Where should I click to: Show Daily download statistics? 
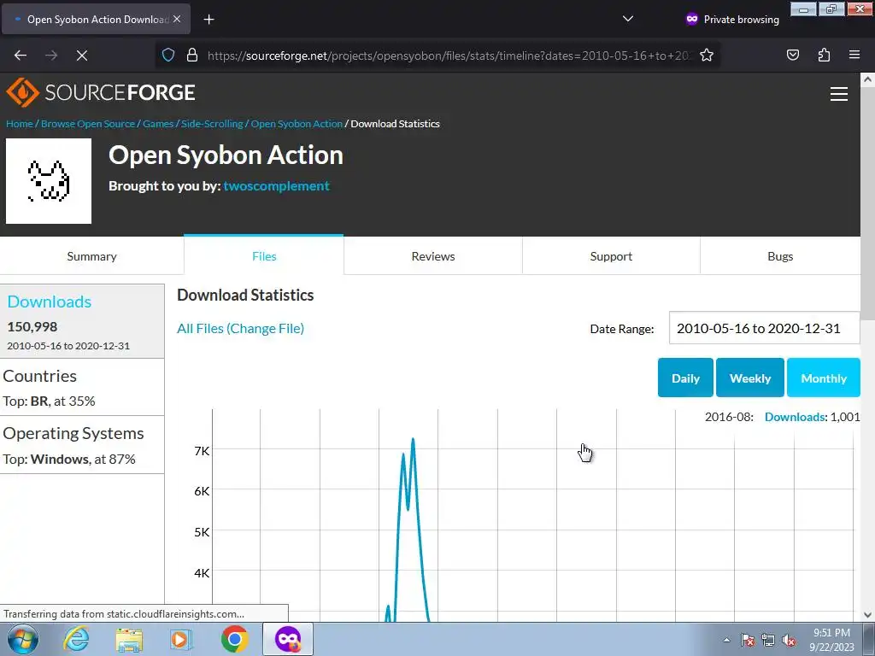[x=685, y=378]
